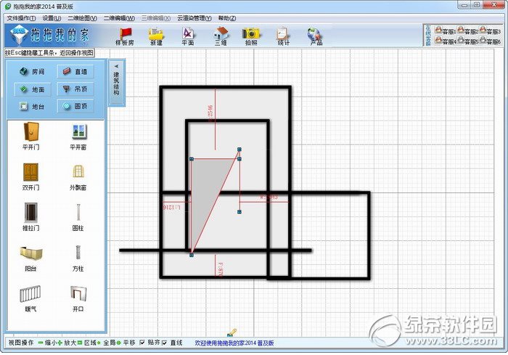508x355 pixels.
Task: Switch to 平面 plan view icon
Action: [x=188, y=36]
